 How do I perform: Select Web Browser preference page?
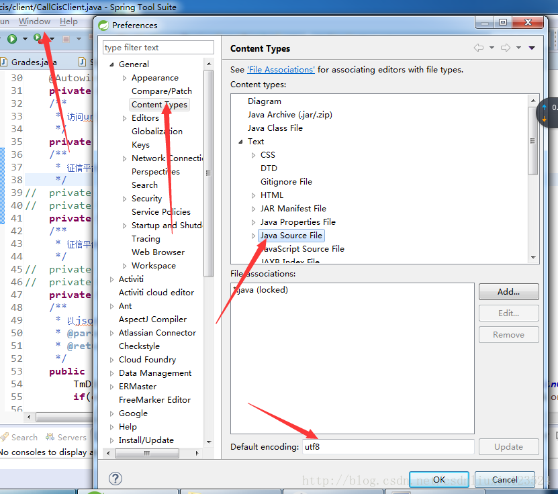(158, 252)
